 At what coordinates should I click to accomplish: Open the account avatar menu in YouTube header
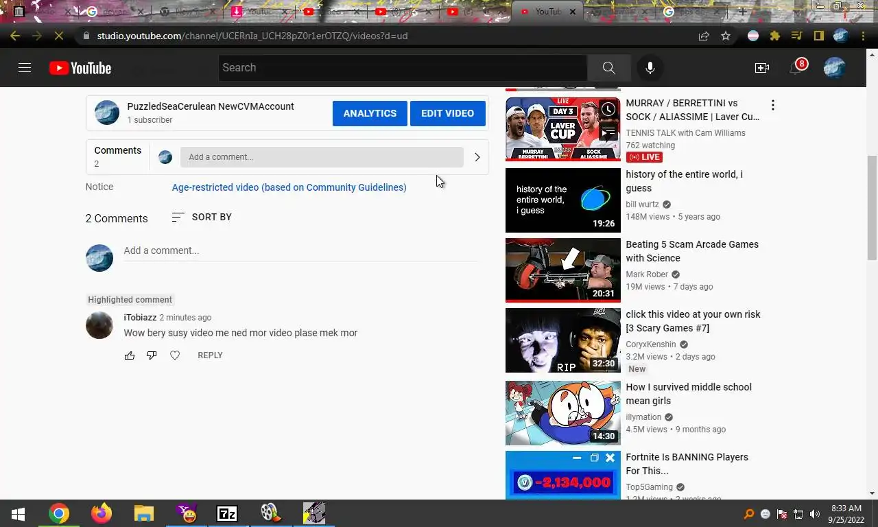click(x=834, y=68)
